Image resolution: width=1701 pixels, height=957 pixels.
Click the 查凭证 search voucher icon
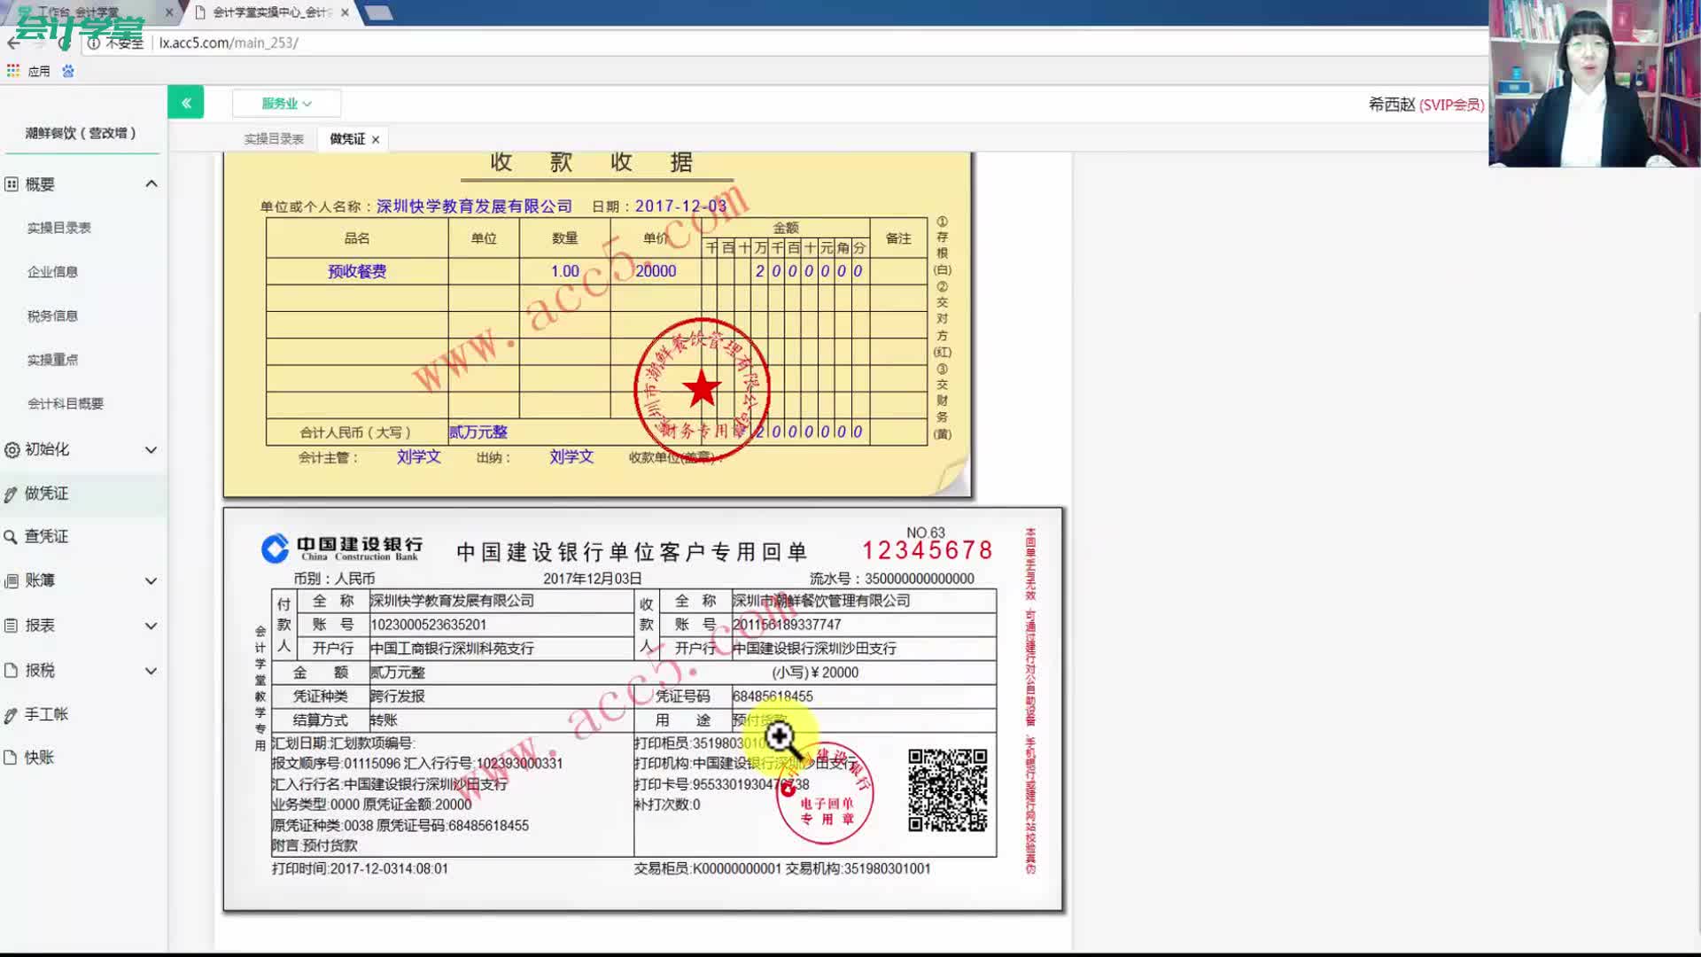pos(11,536)
